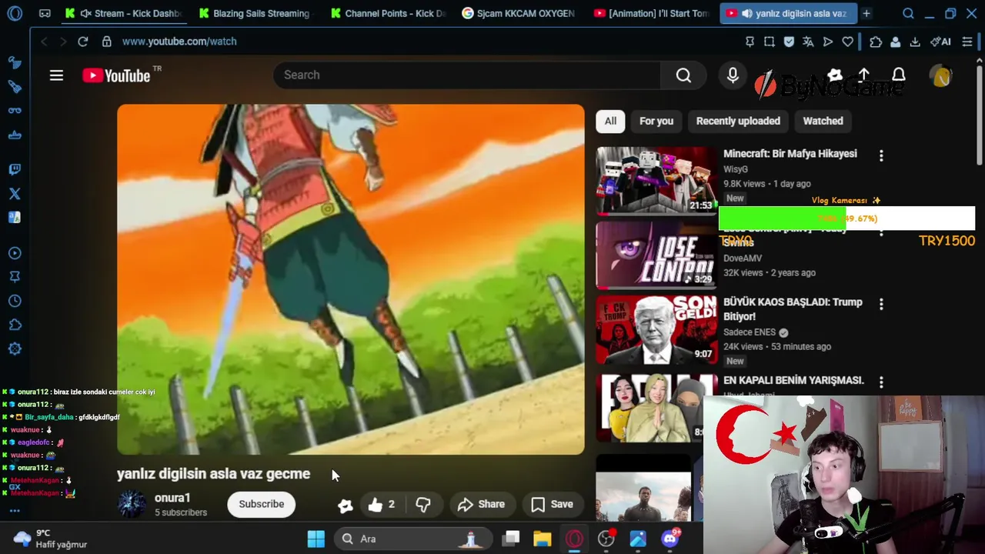Image resolution: width=985 pixels, height=554 pixels.
Task: Open EN KAPALI BENİM YARIŞMASI video title
Action: click(x=793, y=380)
